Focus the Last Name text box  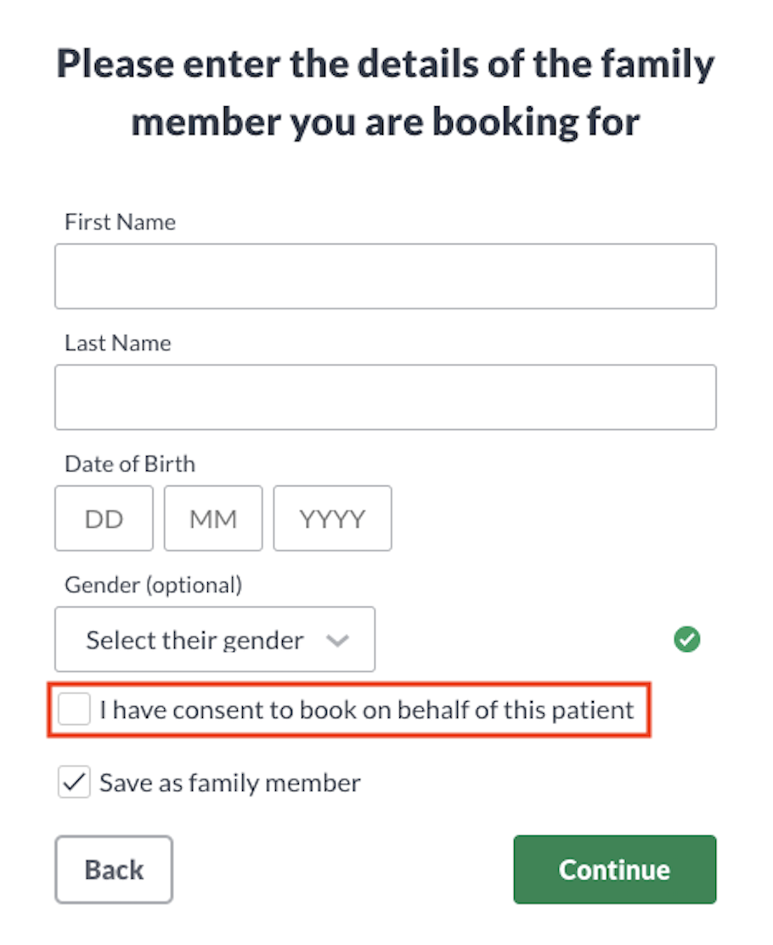click(386, 397)
